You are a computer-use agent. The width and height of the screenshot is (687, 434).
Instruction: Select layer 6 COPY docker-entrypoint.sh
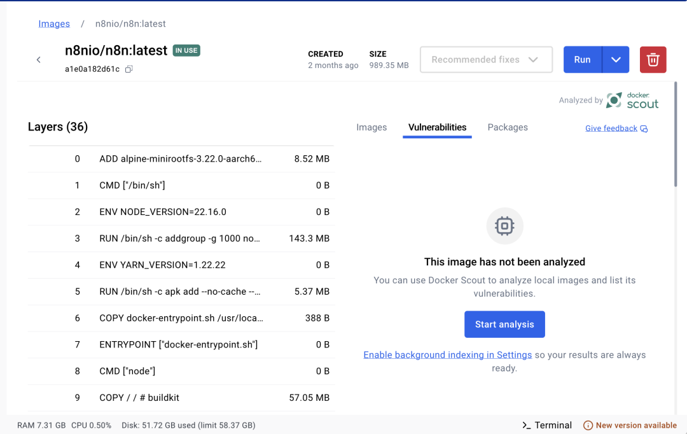click(x=181, y=318)
